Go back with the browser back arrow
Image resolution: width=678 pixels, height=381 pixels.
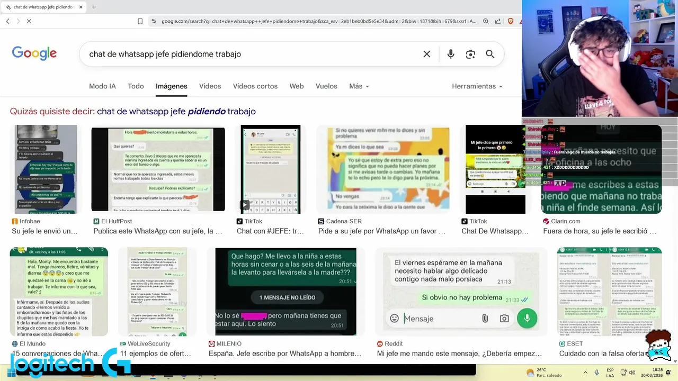(7, 21)
